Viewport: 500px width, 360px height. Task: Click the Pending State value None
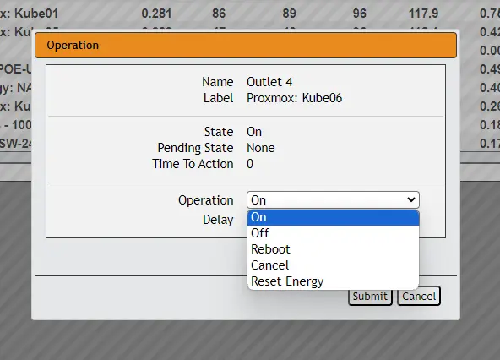tap(260, 148)
